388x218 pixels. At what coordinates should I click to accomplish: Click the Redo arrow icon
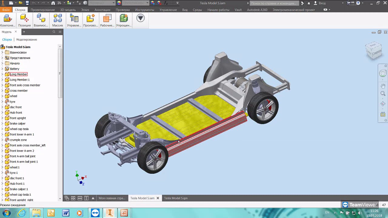click(x=43, y=3)
